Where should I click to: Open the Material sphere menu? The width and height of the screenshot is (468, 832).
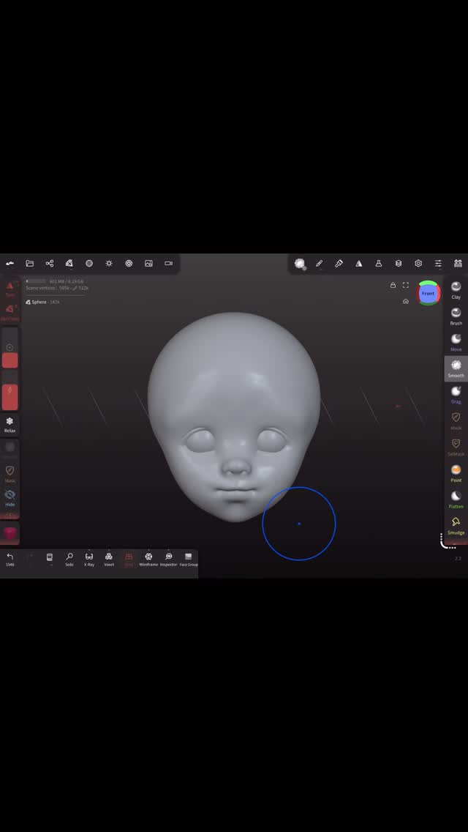(89, 263)
